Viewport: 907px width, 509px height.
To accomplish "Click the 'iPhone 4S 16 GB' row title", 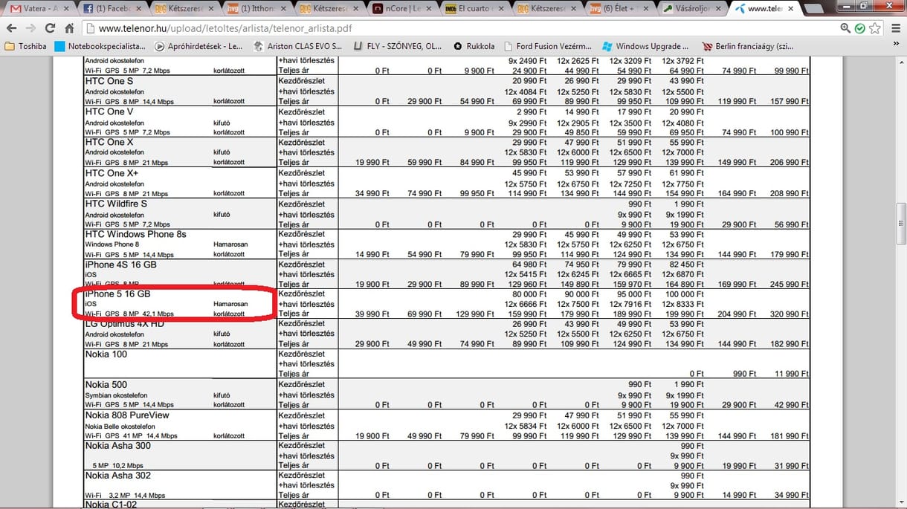I will click(x=120, y=265).
